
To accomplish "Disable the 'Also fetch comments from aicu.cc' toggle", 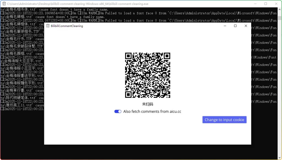I will click(118, 111).
